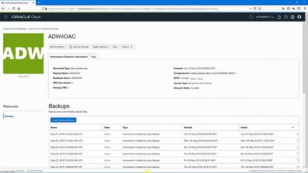The image size is (308, 173).
Task: Click the Scale Up/Down button
Action: [101, 47]
